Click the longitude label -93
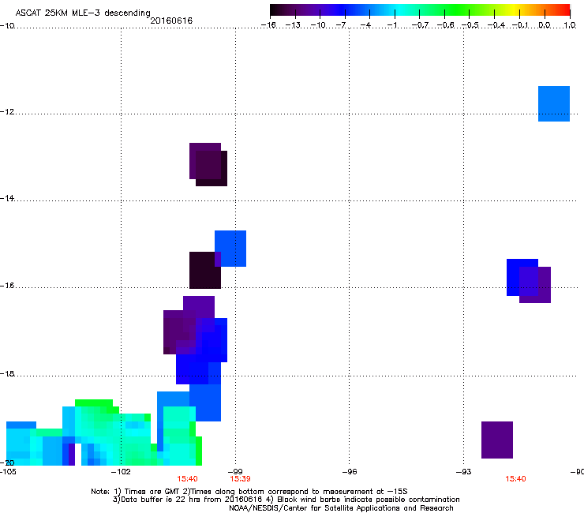584x513 pixels. [464, 472]
